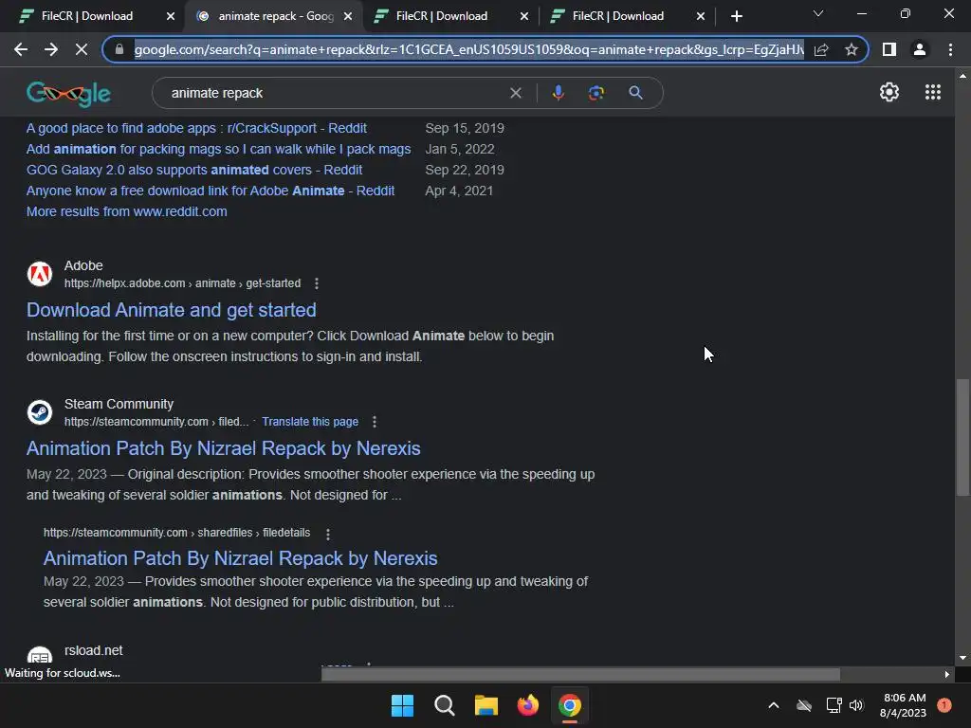Go to Google home via logo
The height and width of the screenshot is (728, 971).
68,94
